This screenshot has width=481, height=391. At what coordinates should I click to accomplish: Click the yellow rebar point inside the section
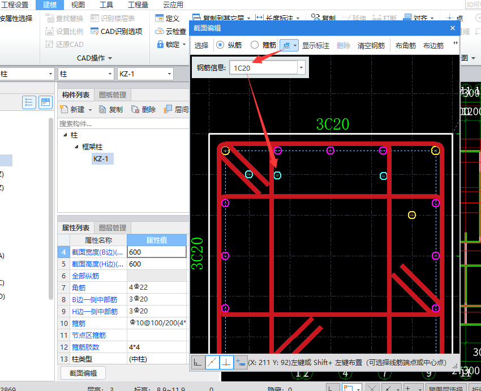[x=411, y=215]
